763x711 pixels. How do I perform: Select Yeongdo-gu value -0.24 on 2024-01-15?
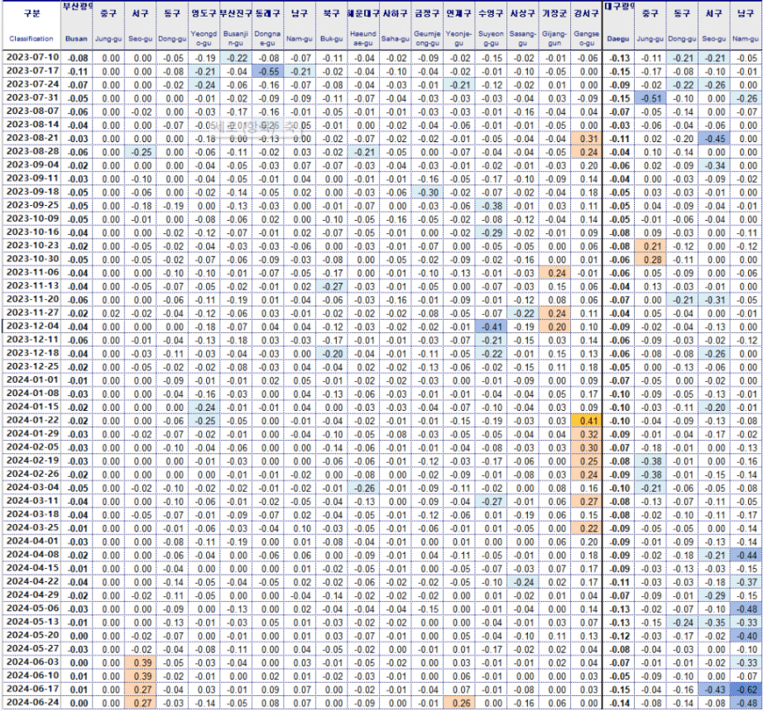(204, 408)
